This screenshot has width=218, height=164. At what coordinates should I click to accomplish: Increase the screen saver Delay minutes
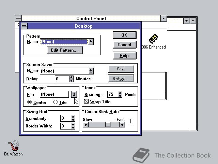(71, 78)
